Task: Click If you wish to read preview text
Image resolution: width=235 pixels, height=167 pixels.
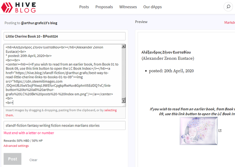Action: 192,112
